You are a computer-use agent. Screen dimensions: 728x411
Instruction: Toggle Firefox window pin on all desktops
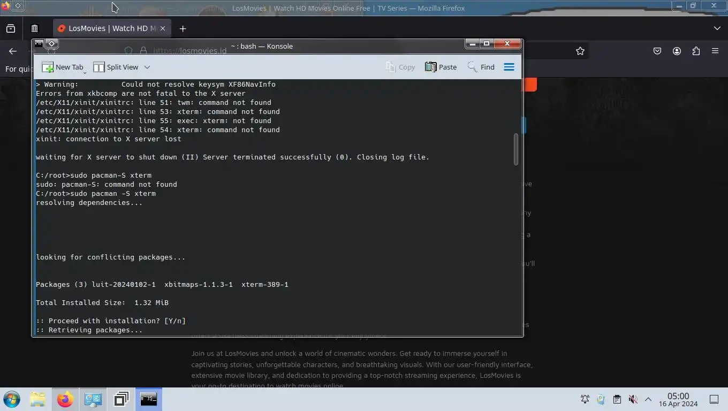point(18,5)
